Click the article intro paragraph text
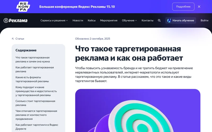This screenshot has height=132, width=212. click(x=134, y=74)
